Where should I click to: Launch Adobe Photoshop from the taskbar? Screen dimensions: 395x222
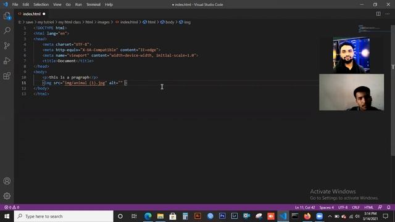[x=222, y=216]
